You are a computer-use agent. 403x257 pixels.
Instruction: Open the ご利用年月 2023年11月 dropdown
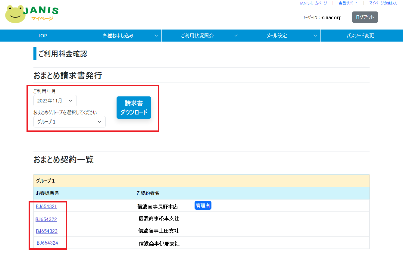[55, 101]
